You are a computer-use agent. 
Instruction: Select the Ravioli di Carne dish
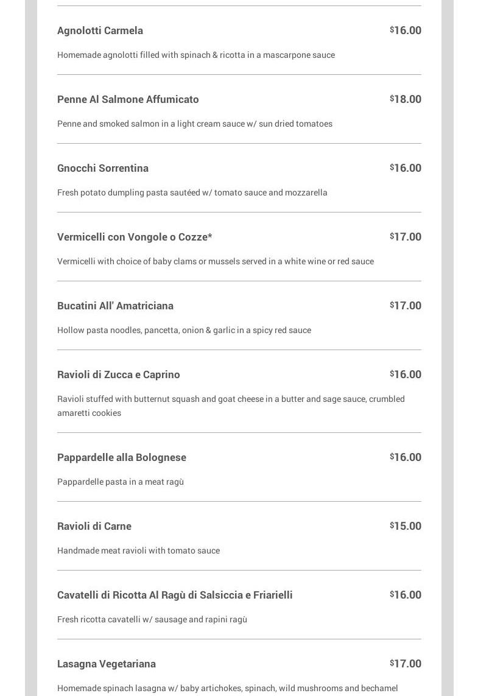click(94, 526)
